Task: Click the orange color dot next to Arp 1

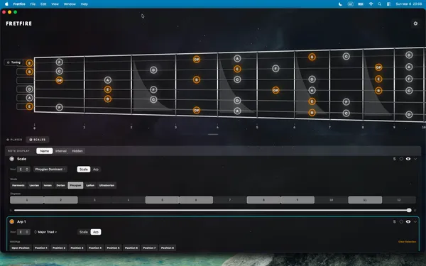Action: 11,222
